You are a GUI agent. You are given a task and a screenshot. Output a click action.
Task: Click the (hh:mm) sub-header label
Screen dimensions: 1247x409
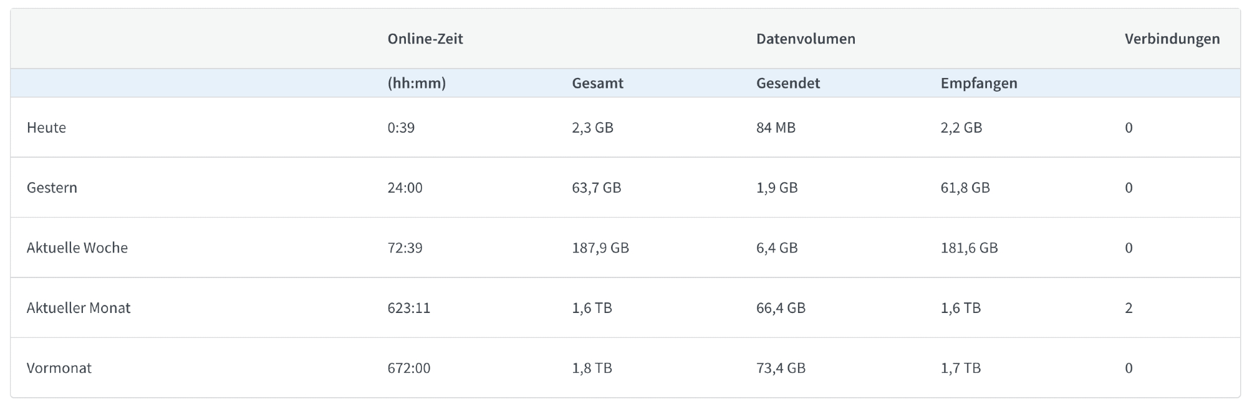[x=416, y=83]
